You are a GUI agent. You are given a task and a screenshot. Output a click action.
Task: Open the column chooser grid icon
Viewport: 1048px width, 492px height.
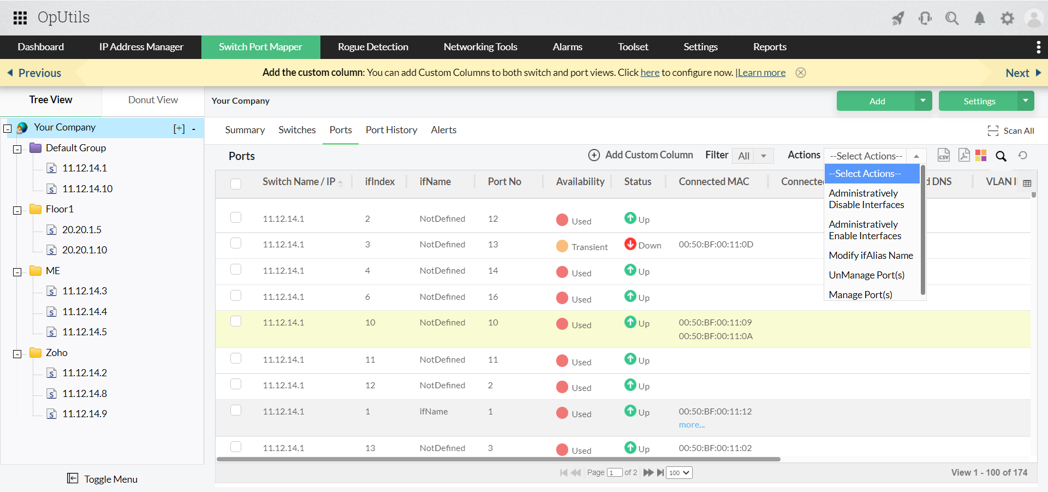click(x=1027, y=183)
